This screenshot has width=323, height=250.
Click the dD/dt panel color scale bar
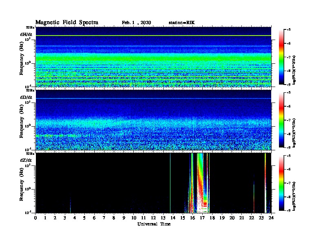coord(281,120)
